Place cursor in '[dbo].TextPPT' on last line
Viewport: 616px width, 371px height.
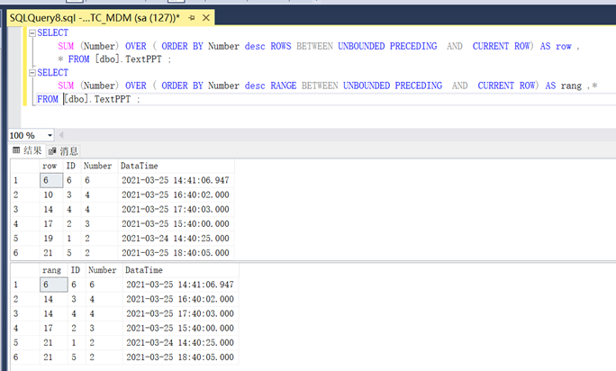[97, 99]
